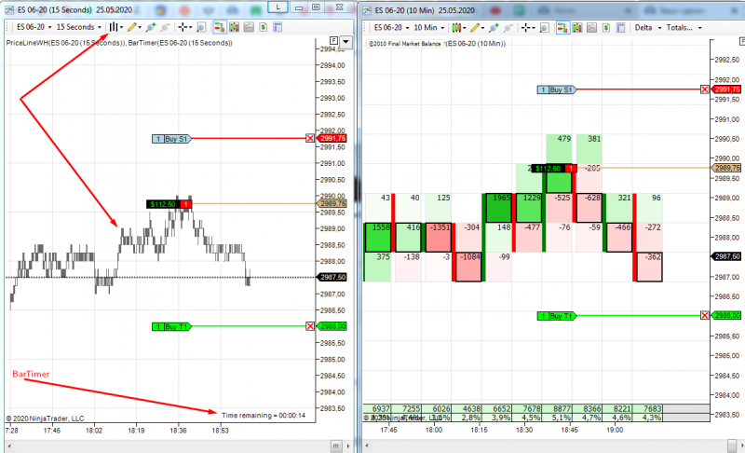
Task: Click 2986,00 green price marker in 10 Min chart
Action: point(726,315)
